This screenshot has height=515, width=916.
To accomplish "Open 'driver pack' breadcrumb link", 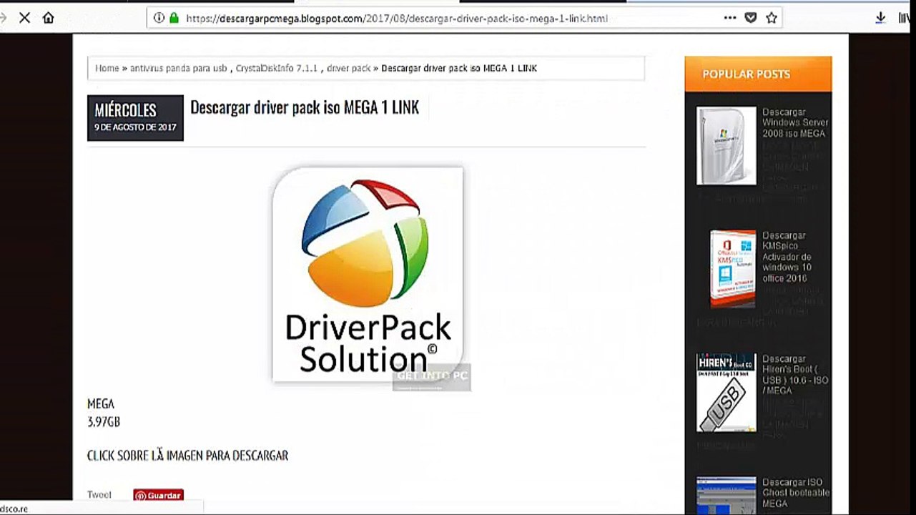I will [x=349, y=68].
